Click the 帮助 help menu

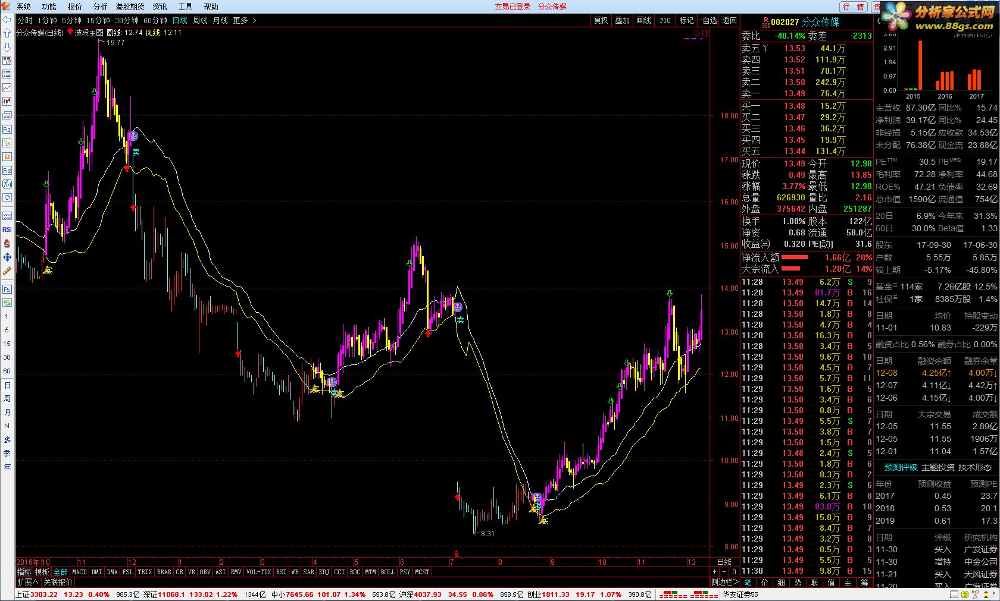(211, 7)
